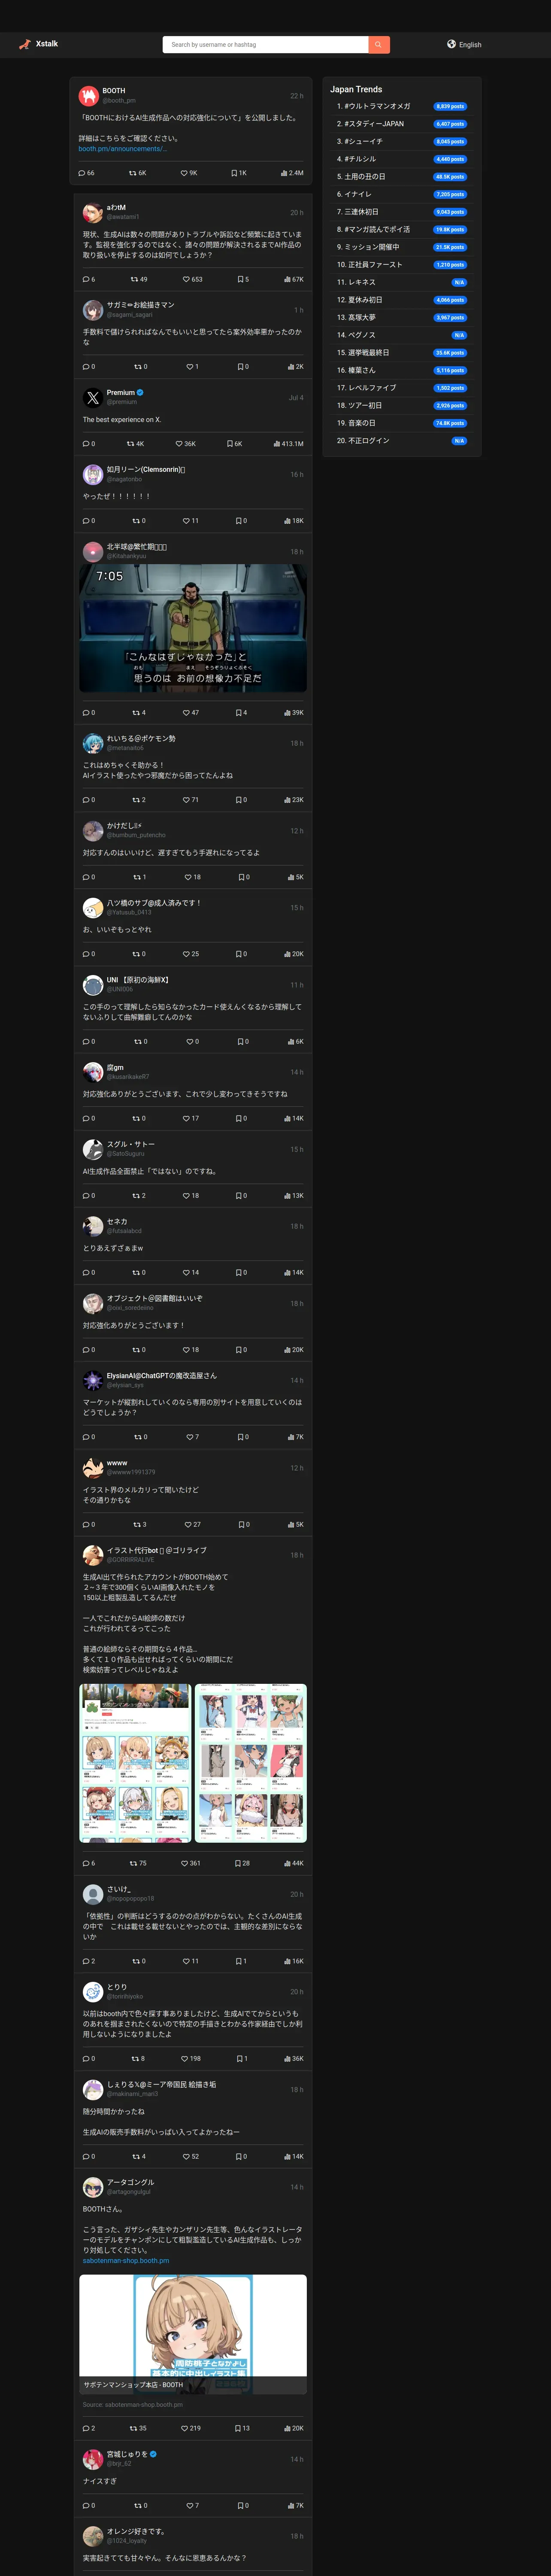Screen dimensions: 551x2576
Task: Click reply icon on BOOTH post
Action: tap(82, 173)
